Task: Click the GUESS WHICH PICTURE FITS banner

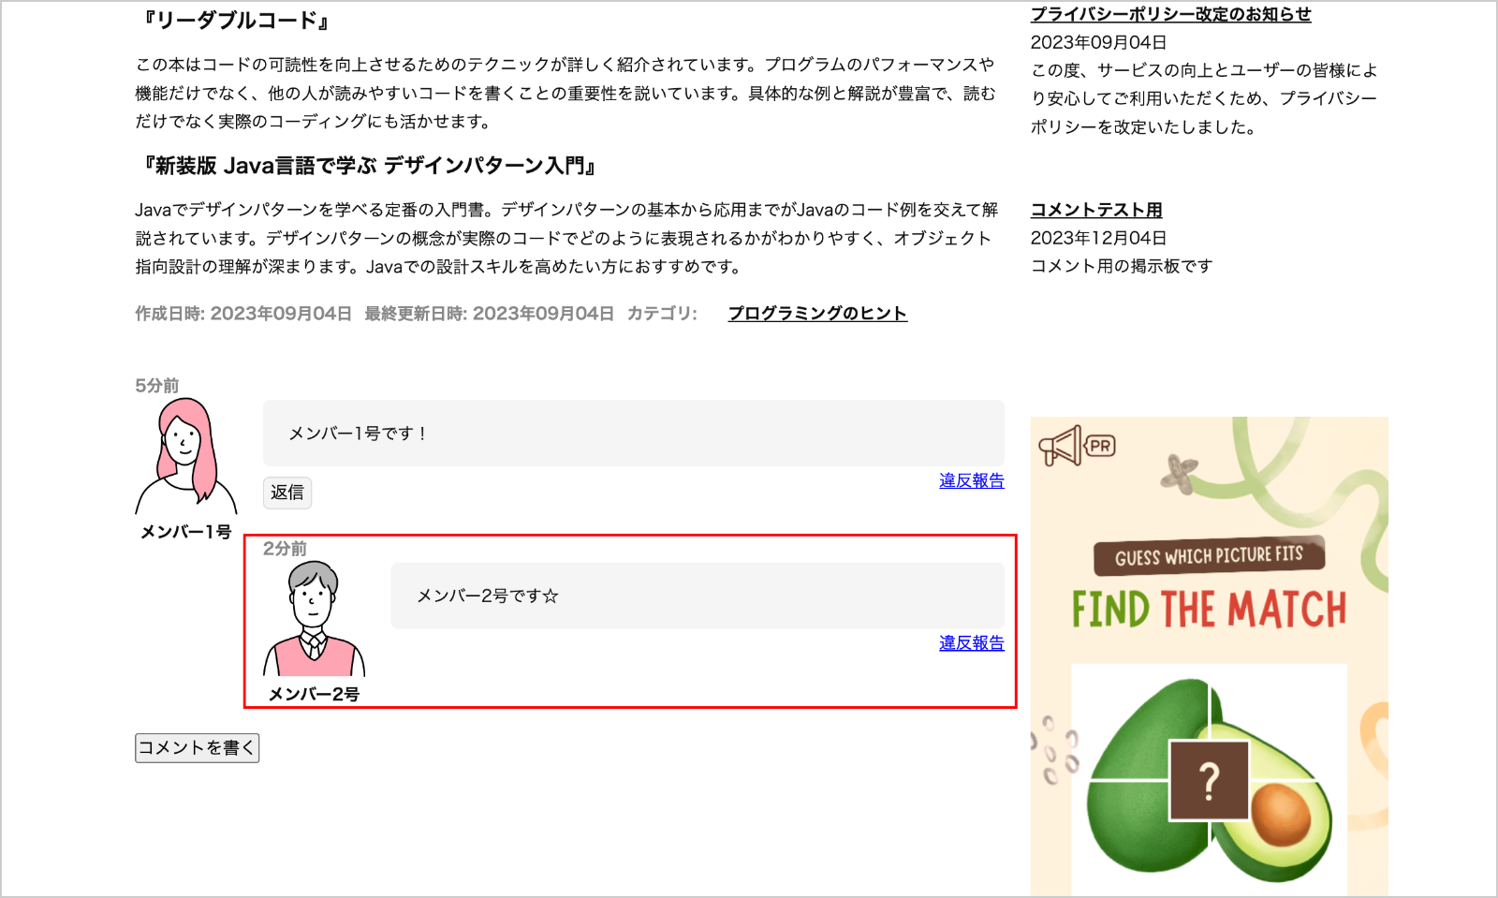Action: 1209,555
